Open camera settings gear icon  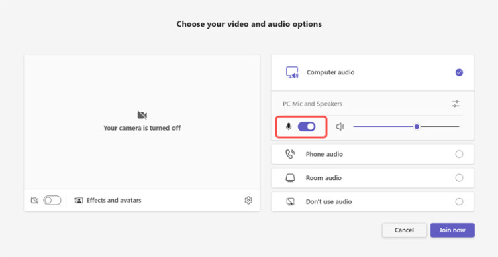coord(248,200)
